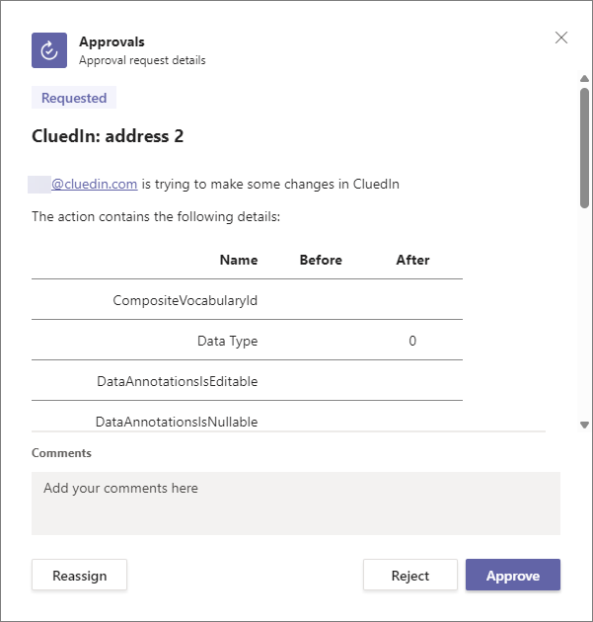Click the vertical scrollbar thumb

point(584,148)
